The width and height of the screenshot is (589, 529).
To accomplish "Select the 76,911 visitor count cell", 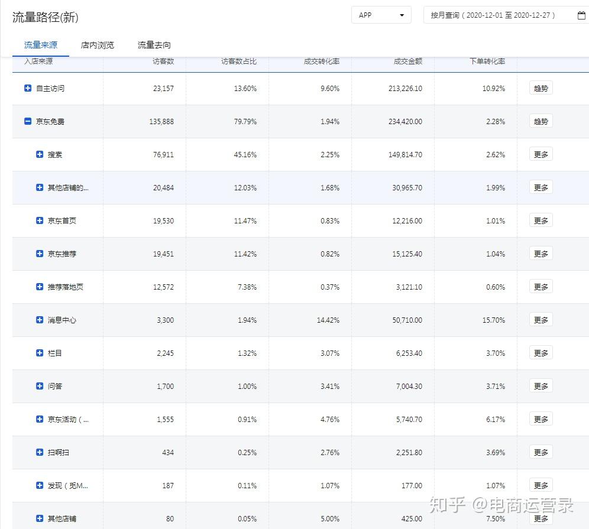I will tap(163, 155).
